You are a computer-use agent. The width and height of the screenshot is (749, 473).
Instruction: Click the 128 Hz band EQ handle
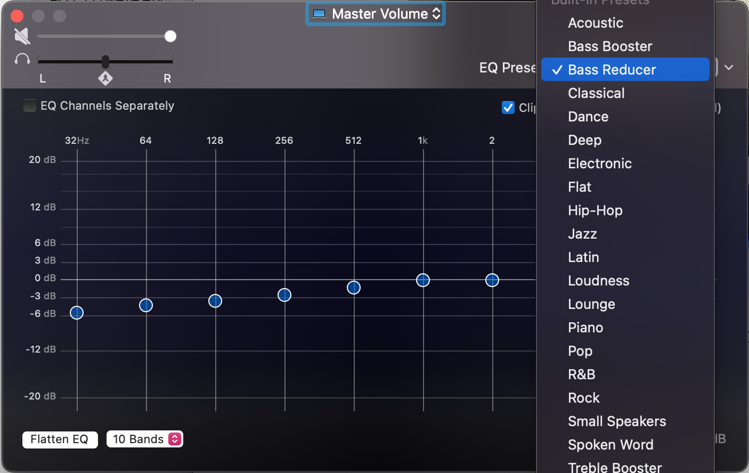pos(215,301)
